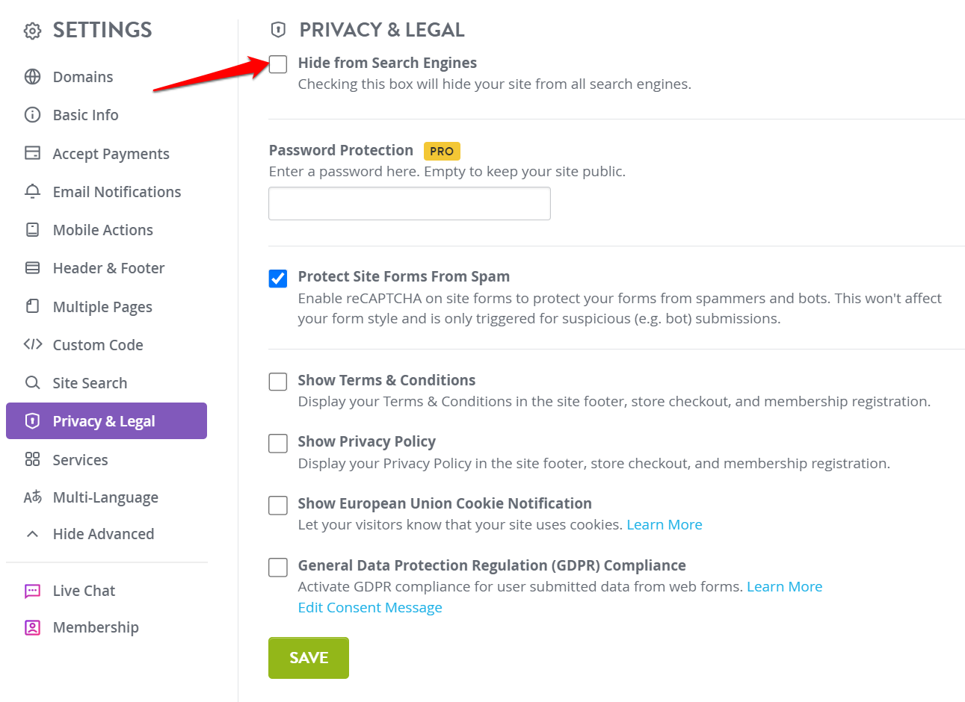
Task: Enable Hide from Search Engines checkbox
Action: (278, 64)
